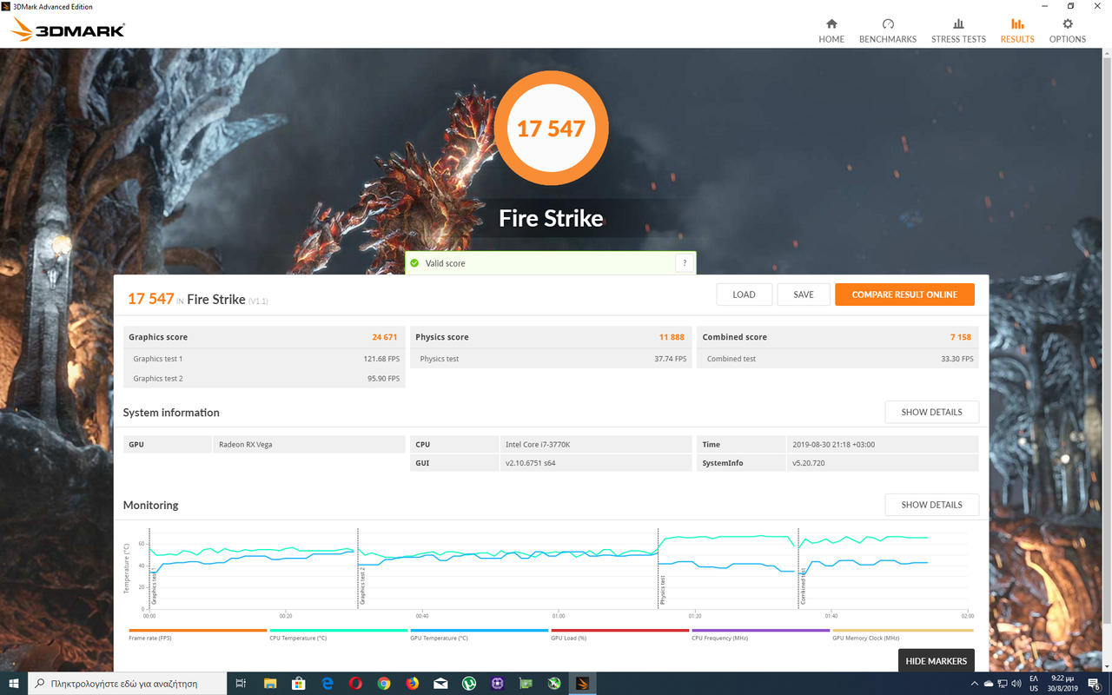Click the Combined test chart marker
The width and height of the screenshot is (1112, 695).
pyautogui.click(x=803, y=588)
